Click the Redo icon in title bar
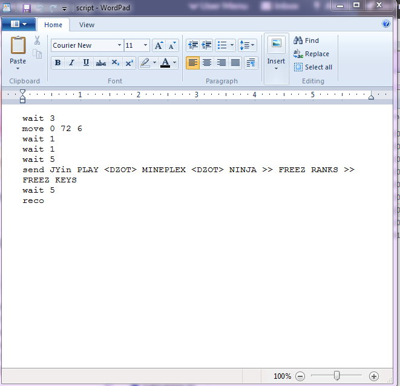Viewport: 400px width, 386px height. tap(53, 8)
